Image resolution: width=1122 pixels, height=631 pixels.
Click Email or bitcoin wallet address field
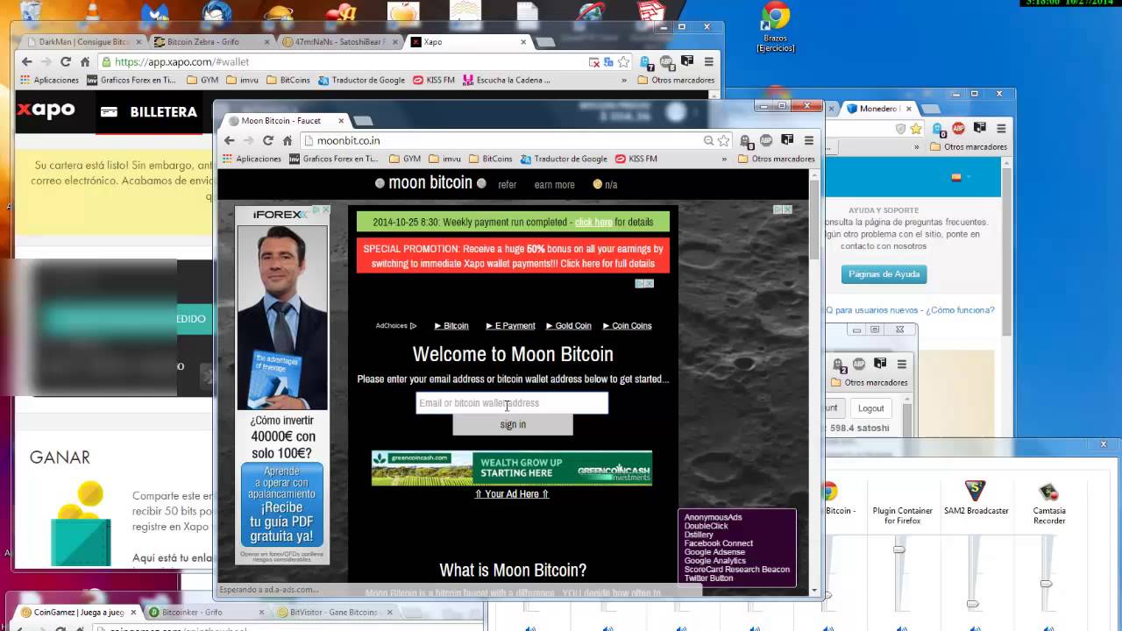(x=512, y=403)
